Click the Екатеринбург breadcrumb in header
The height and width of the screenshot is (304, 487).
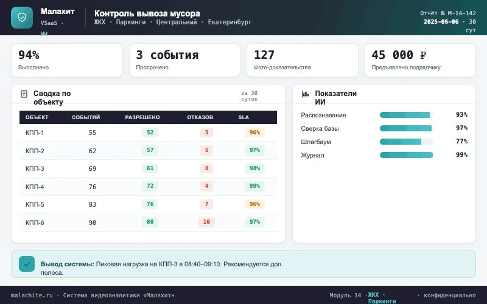coord(230,22)
